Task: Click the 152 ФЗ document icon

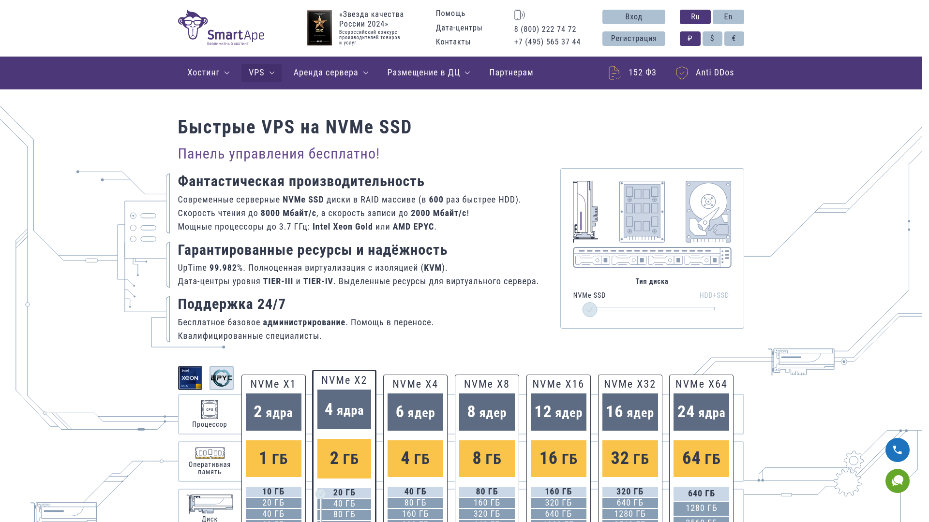Action: coord(614,73)
